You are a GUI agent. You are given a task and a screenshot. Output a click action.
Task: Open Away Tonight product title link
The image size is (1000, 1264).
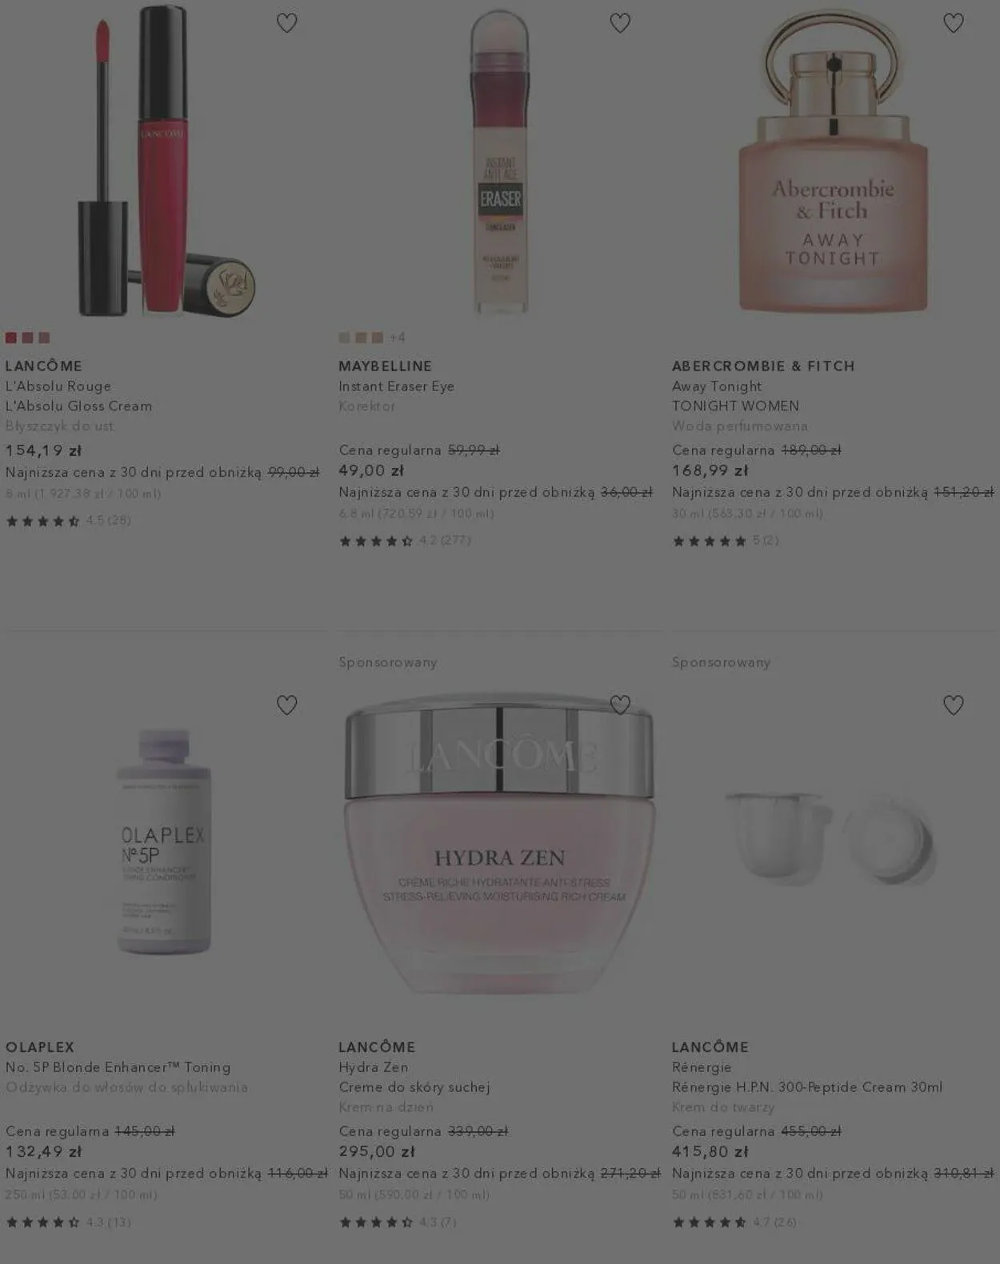click(x=717, y=386)
